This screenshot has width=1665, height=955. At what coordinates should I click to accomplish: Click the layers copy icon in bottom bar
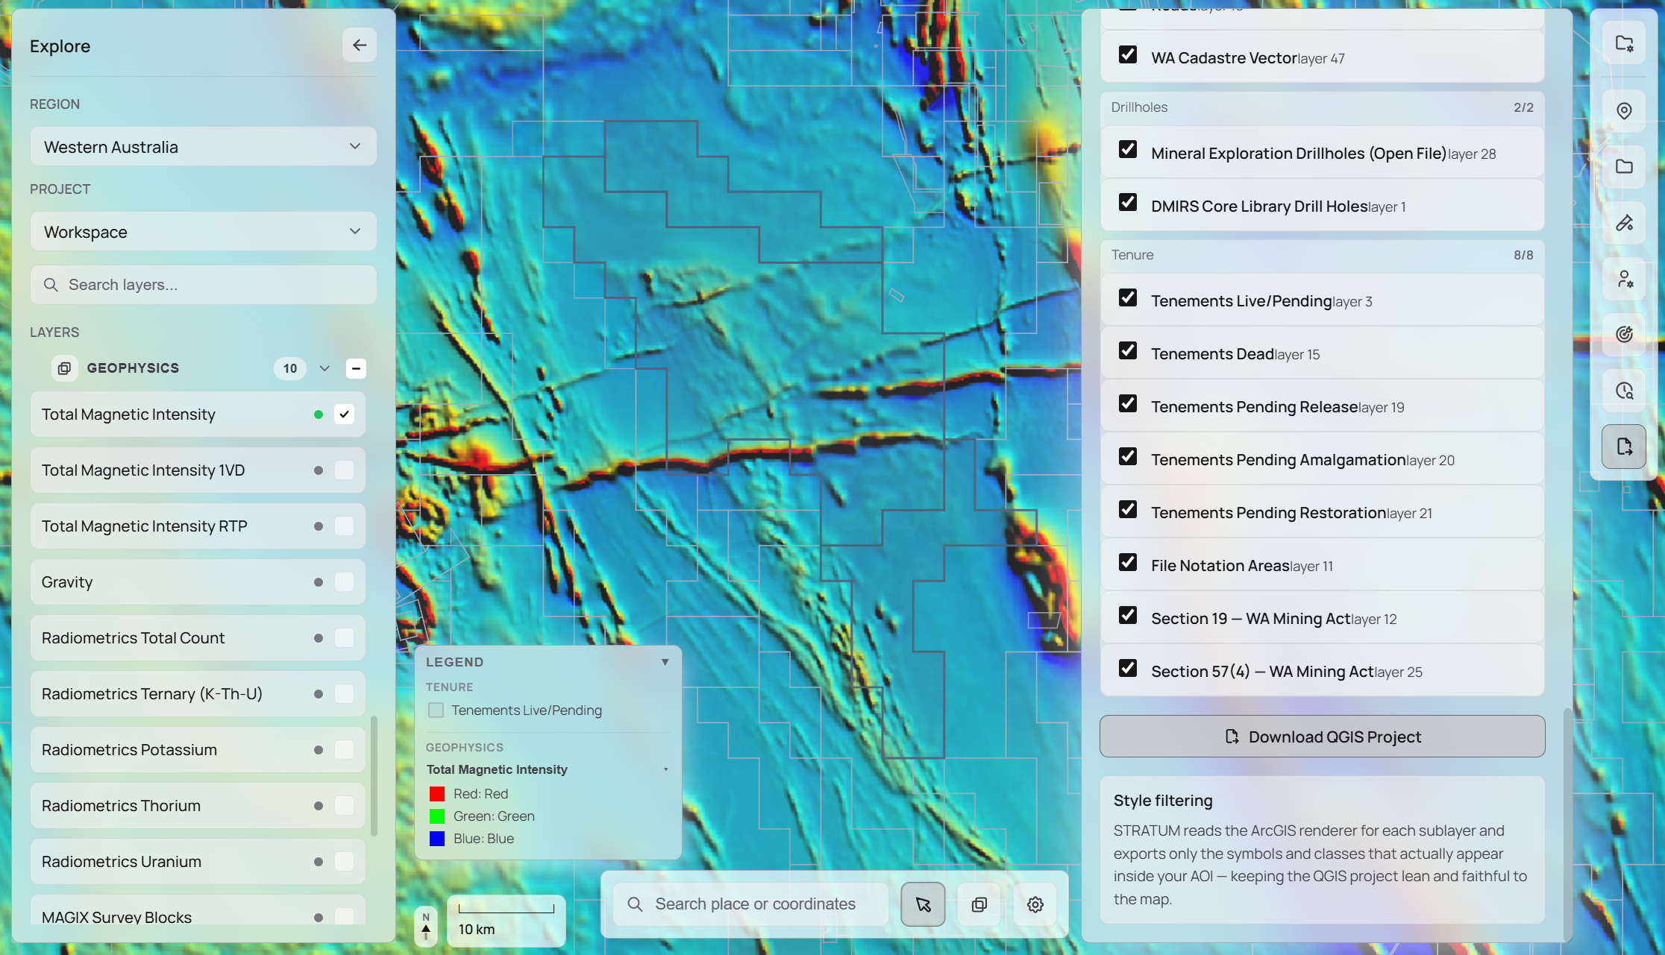pos(979,904)
